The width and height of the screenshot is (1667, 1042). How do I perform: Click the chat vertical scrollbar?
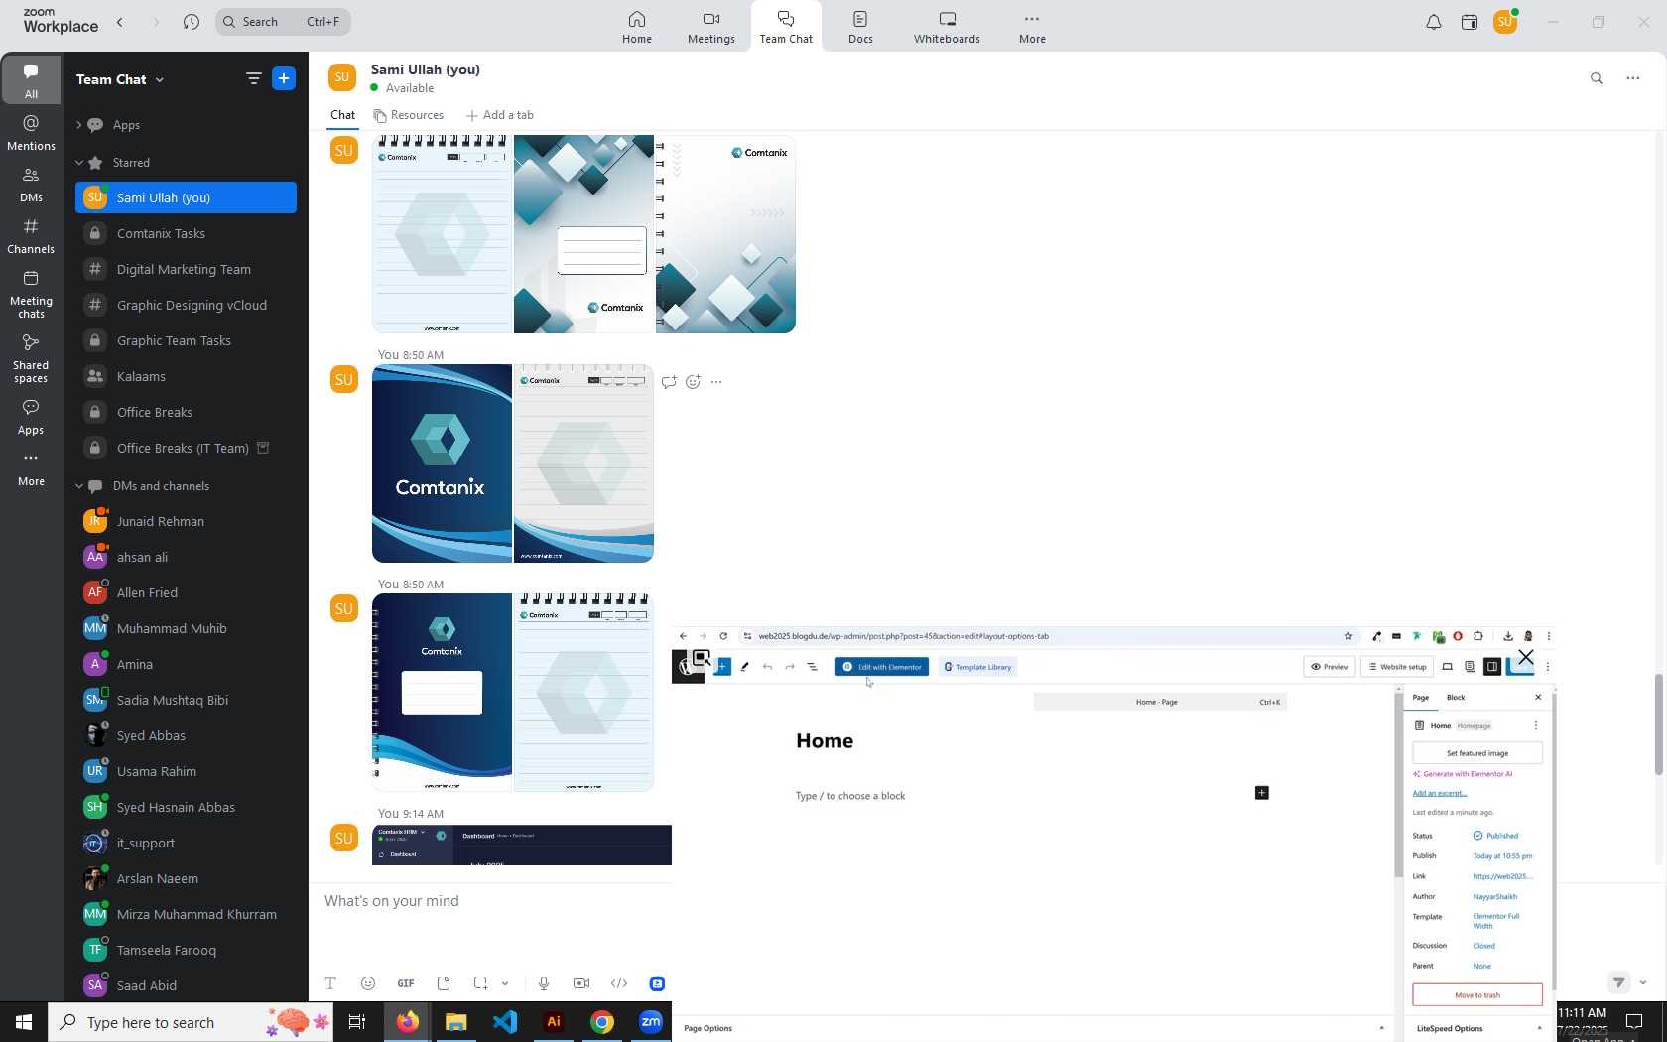click(x=1658, y=724)
